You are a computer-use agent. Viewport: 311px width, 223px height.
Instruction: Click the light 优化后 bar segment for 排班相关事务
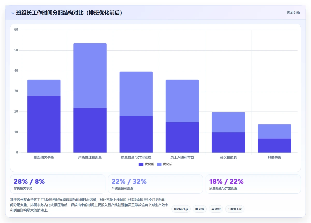coord(44,88)
